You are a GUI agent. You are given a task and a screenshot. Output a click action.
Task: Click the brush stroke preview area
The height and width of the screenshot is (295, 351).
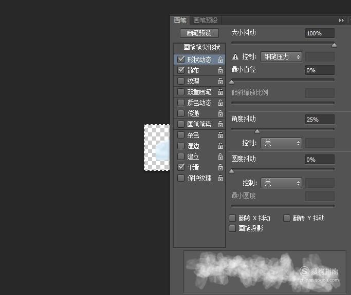coord(265,271)
